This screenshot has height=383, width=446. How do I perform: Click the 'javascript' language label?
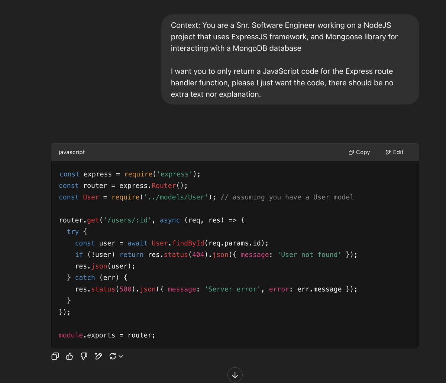(72, 152)
